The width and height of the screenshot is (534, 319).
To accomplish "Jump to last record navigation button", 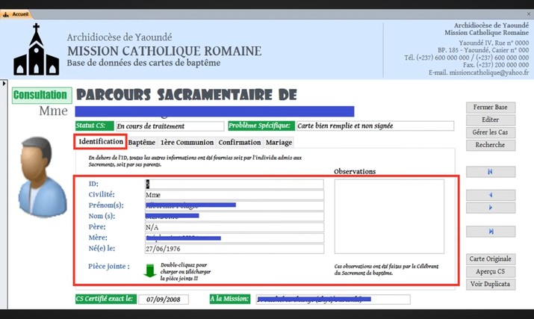I will tap(491, 232).
